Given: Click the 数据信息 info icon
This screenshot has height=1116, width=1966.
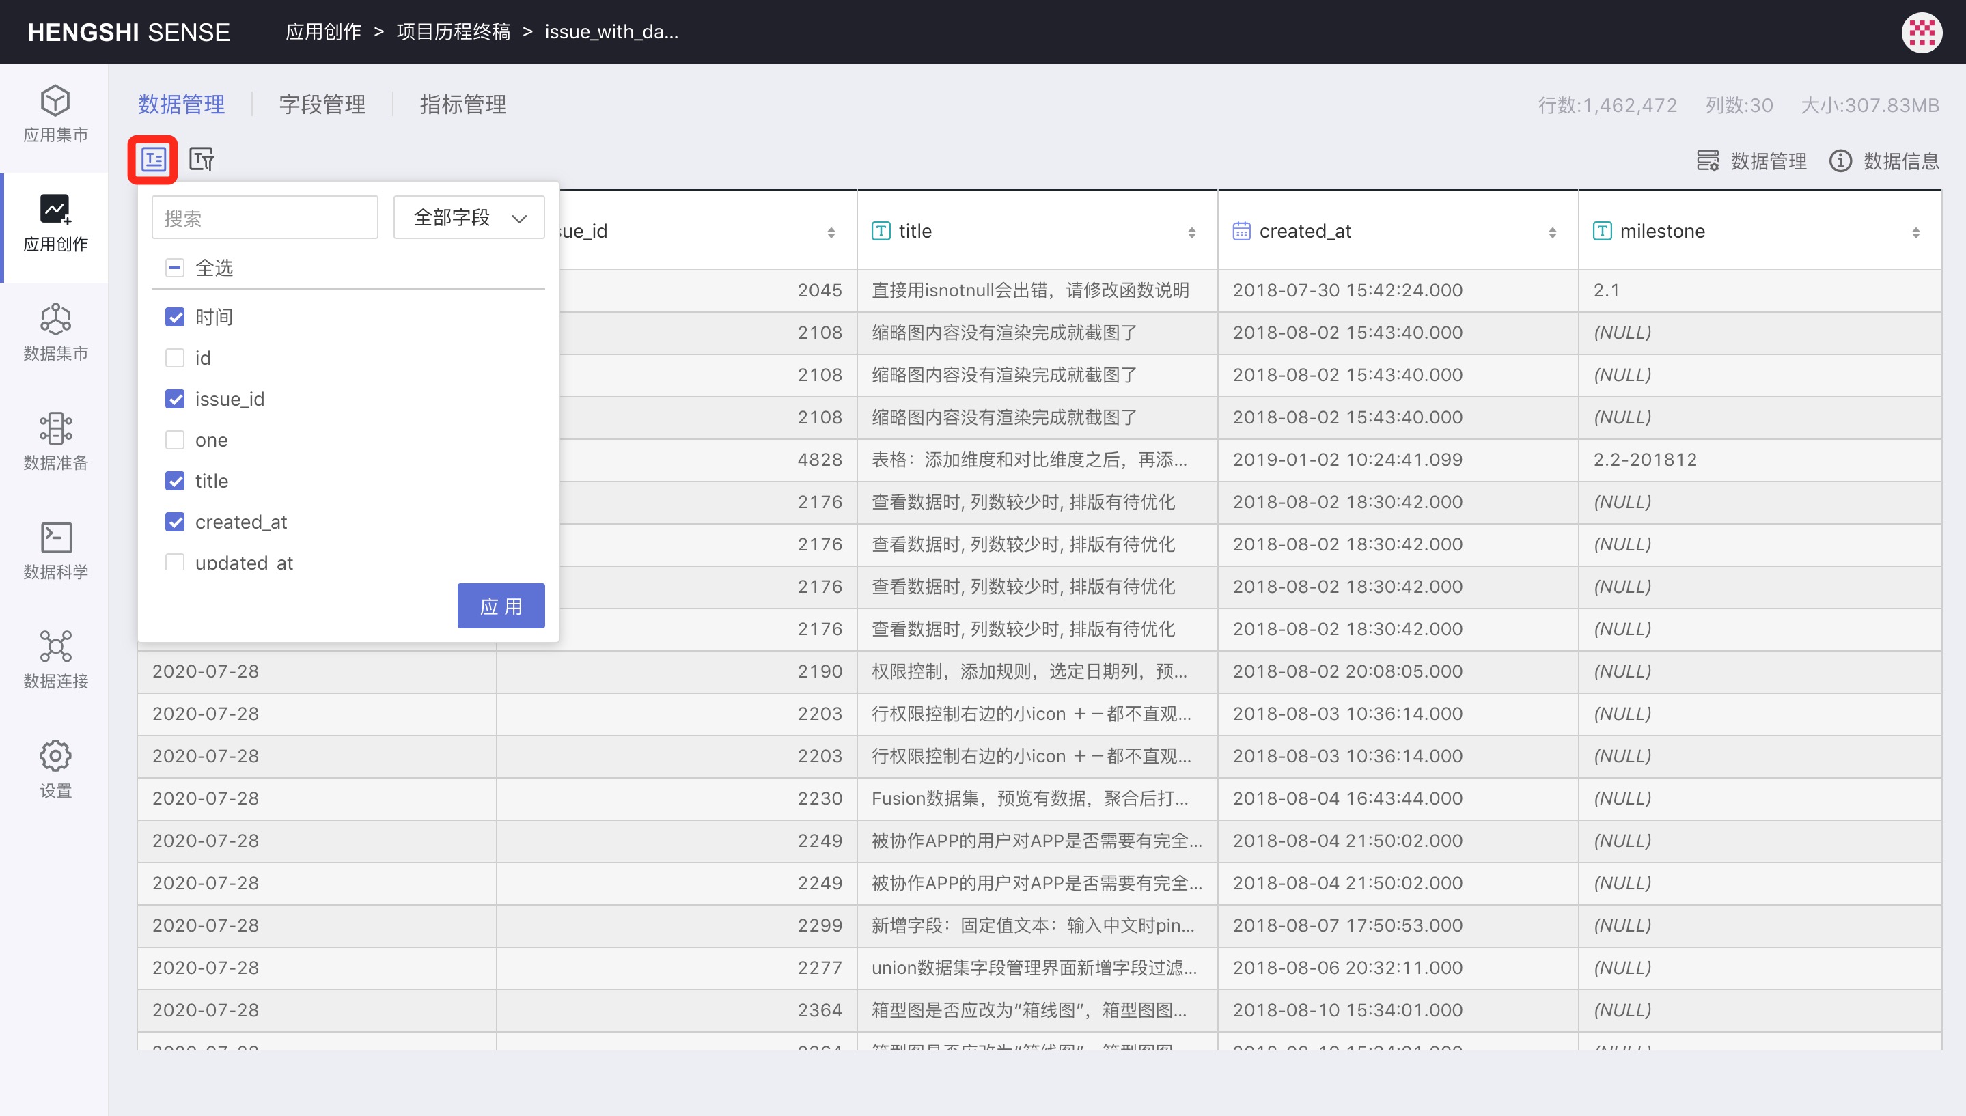Looking at the screenshot, I should point(1840,161).
